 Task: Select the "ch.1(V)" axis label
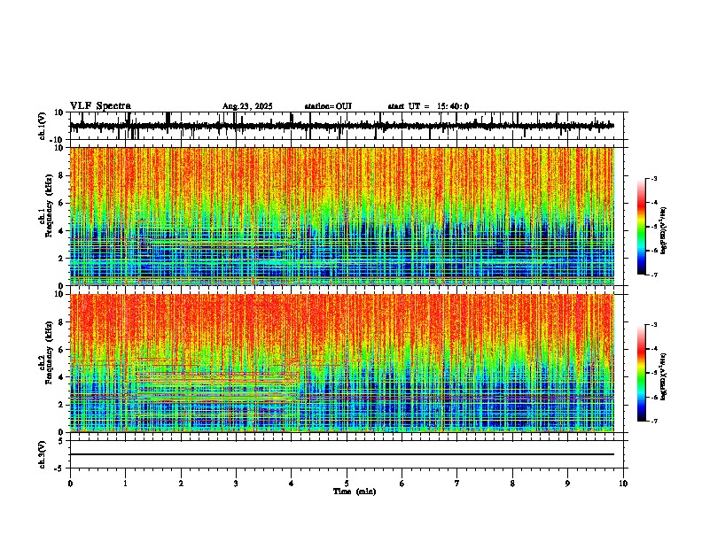tap(43, 126)
